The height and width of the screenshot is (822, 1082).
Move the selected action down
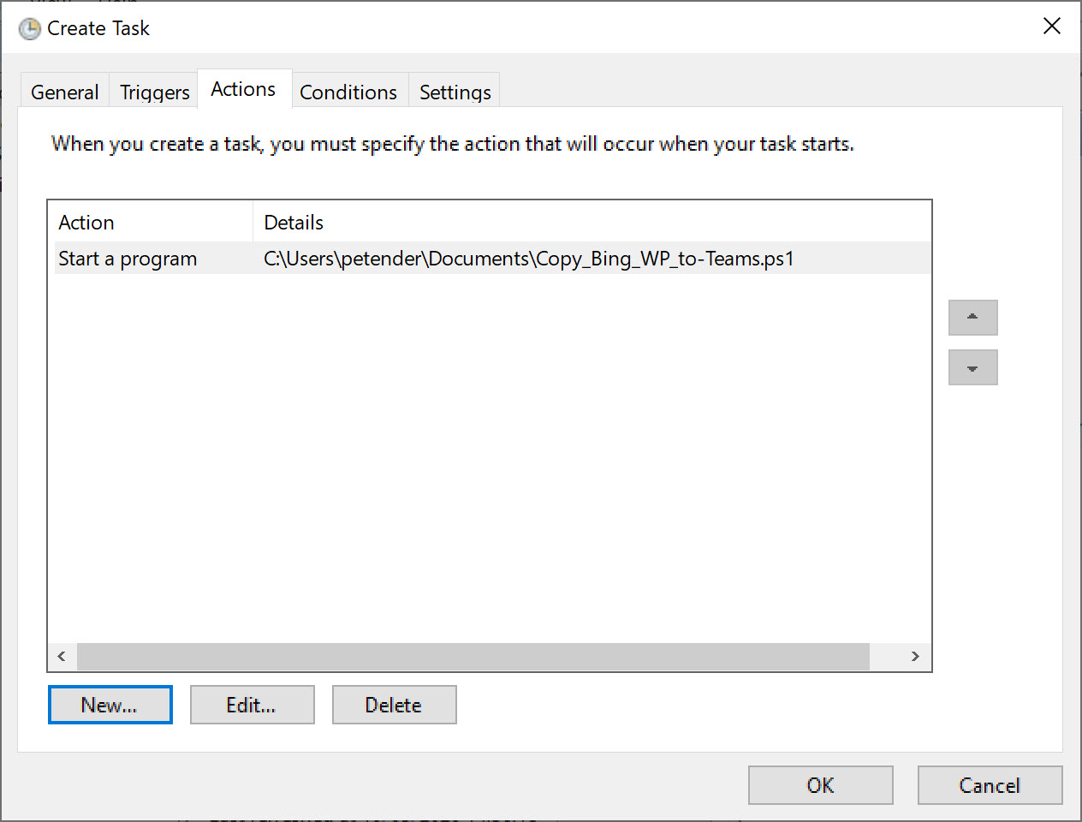click(x=972, y=368)
